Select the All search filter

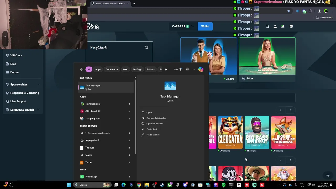click(89, 69)
